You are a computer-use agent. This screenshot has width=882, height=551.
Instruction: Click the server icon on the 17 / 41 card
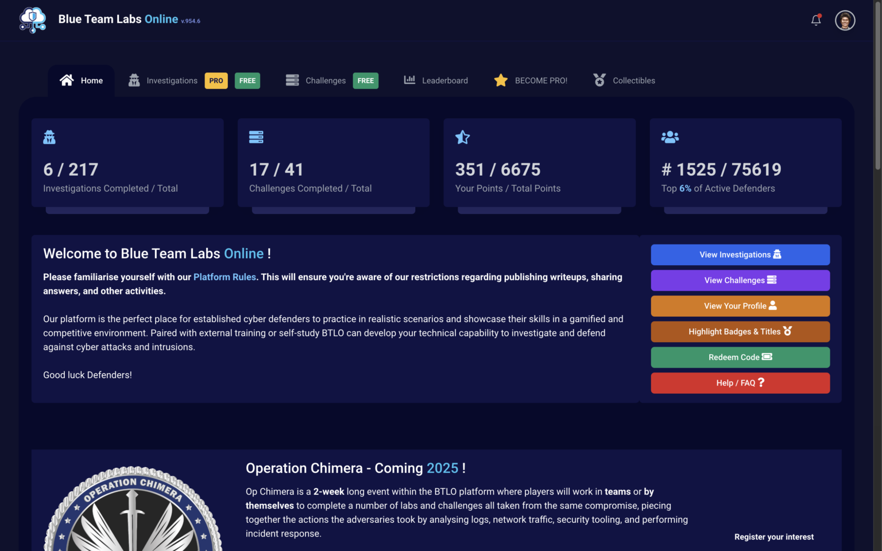(x=256, y=137)
